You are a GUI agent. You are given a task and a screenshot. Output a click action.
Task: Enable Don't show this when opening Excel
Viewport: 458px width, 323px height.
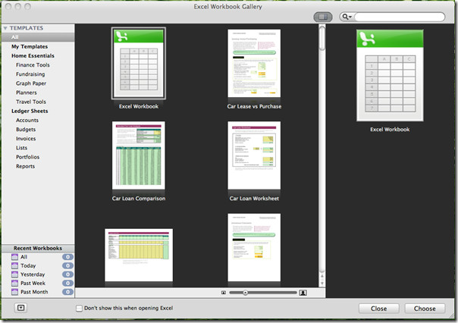(x=79, y=309)
